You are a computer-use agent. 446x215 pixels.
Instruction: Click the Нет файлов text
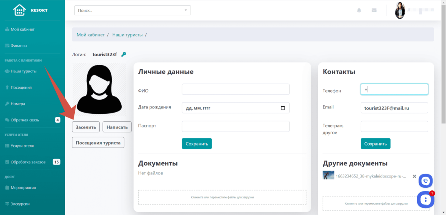[151, 173]
